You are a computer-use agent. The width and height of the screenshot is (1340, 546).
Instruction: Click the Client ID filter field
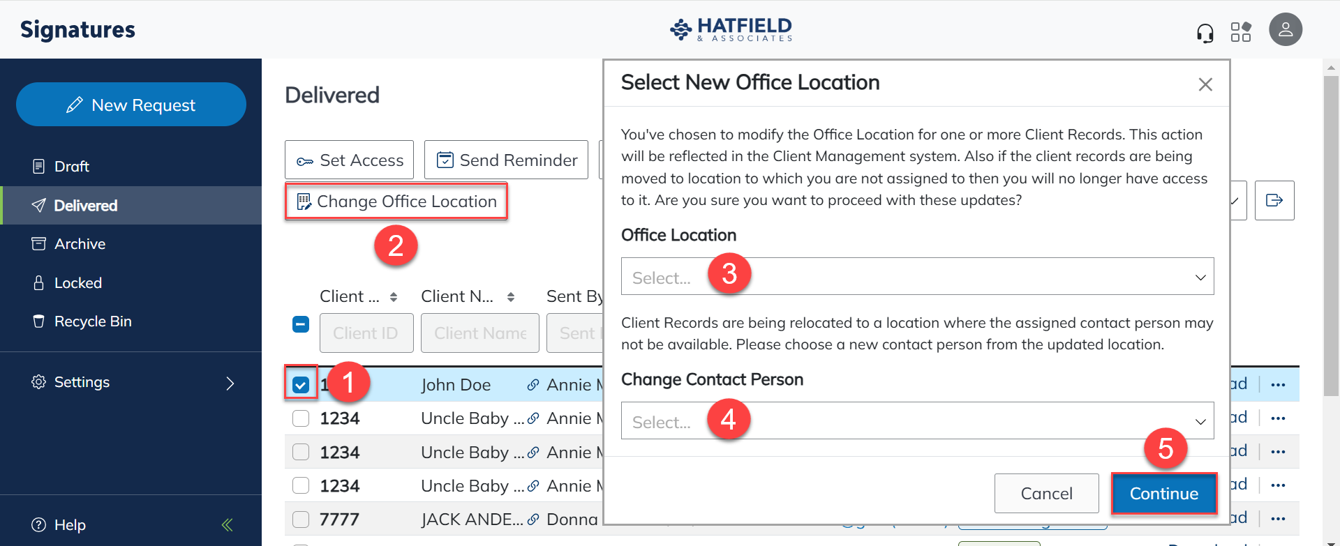click(366, 333)
